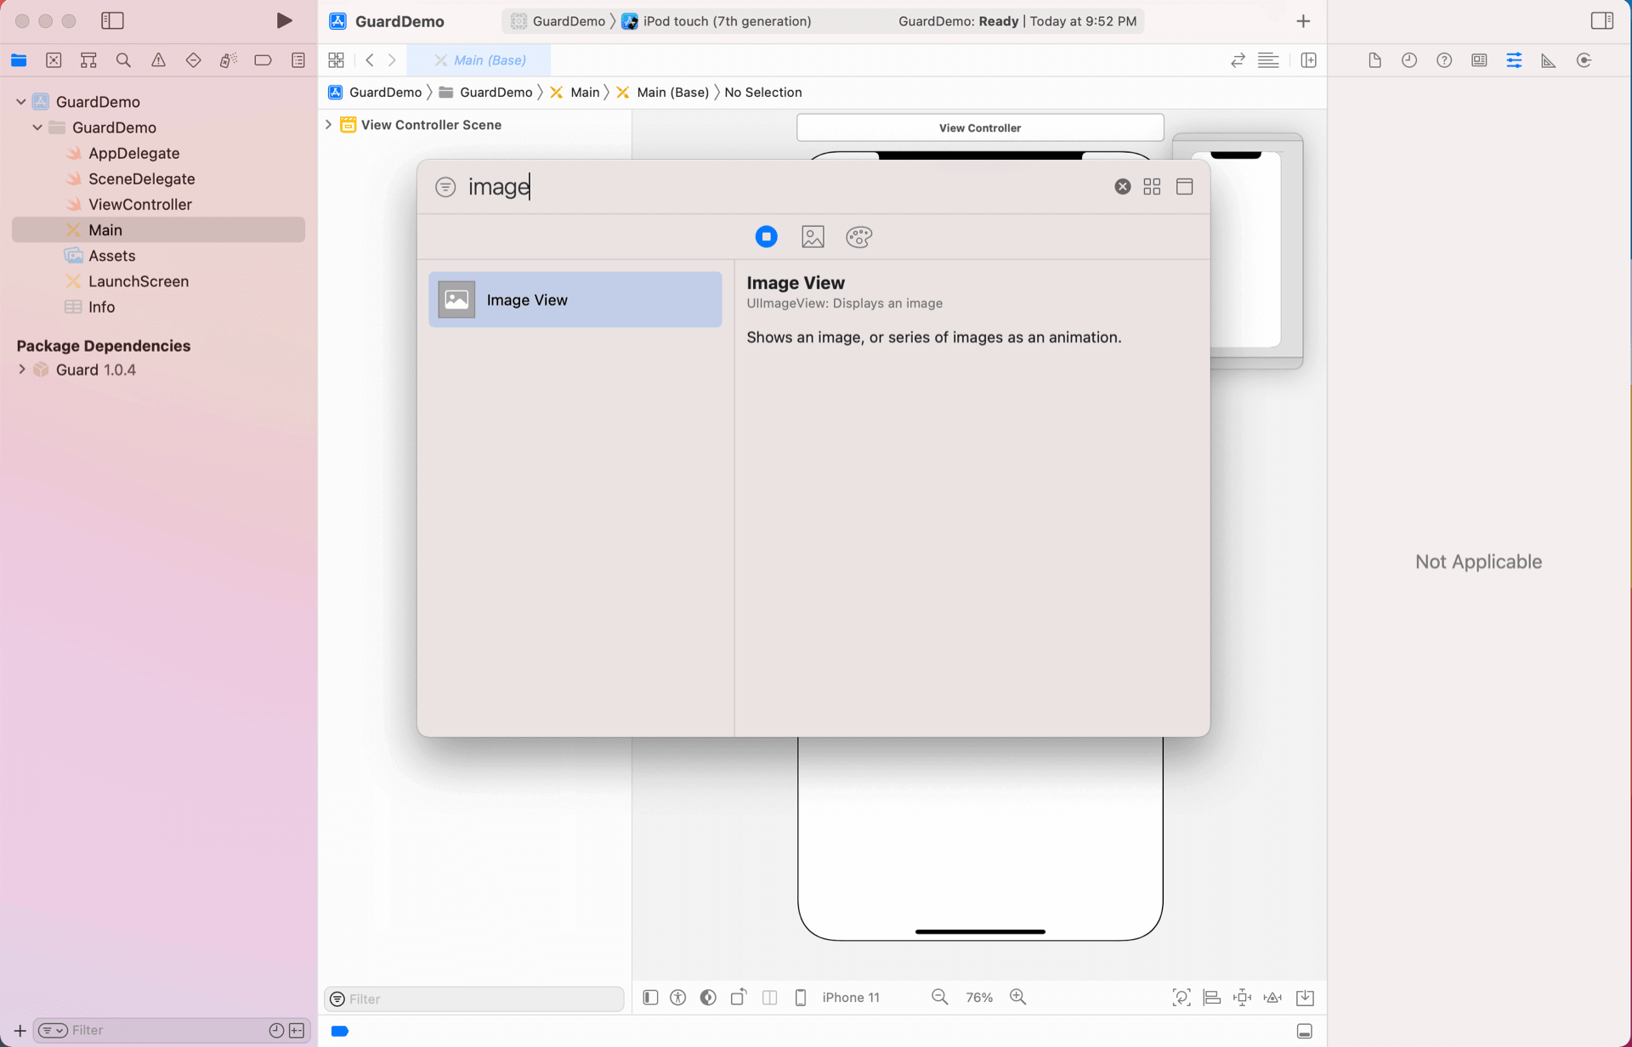Toggle the inspectors panel on right
Viewport: 1632px width, 1047px height.
pos(1601,20)
